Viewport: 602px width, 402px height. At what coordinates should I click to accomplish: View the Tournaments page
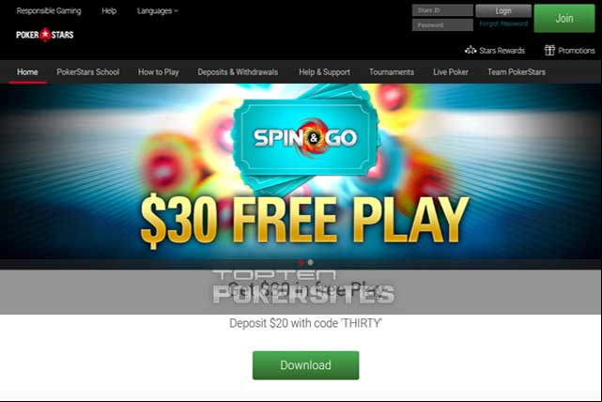point(392,72)
